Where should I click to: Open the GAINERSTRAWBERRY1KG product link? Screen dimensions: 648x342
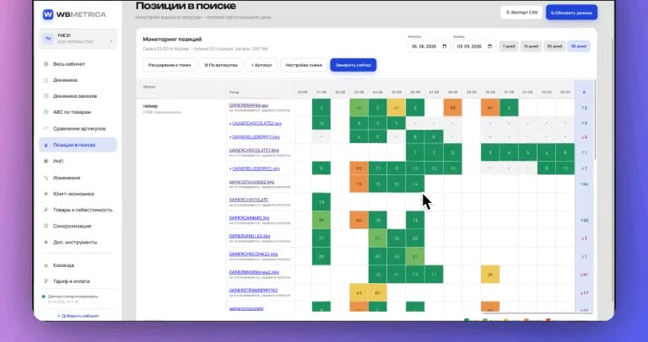click(253, 291)
